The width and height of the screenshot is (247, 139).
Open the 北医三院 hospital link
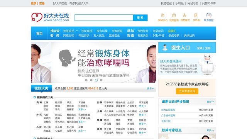pyautogui.click(x=166, y=121)
